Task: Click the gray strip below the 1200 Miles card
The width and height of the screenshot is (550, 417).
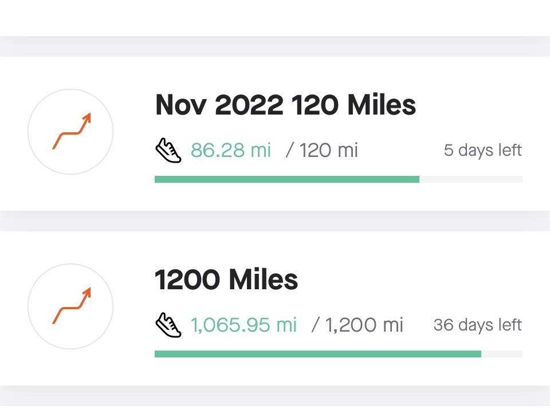Action: 275,396
